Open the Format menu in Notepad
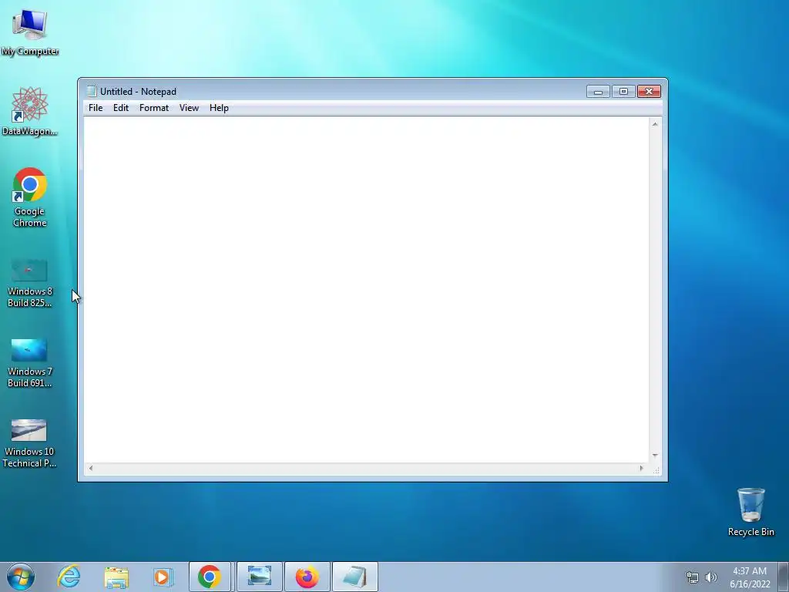 154,108
